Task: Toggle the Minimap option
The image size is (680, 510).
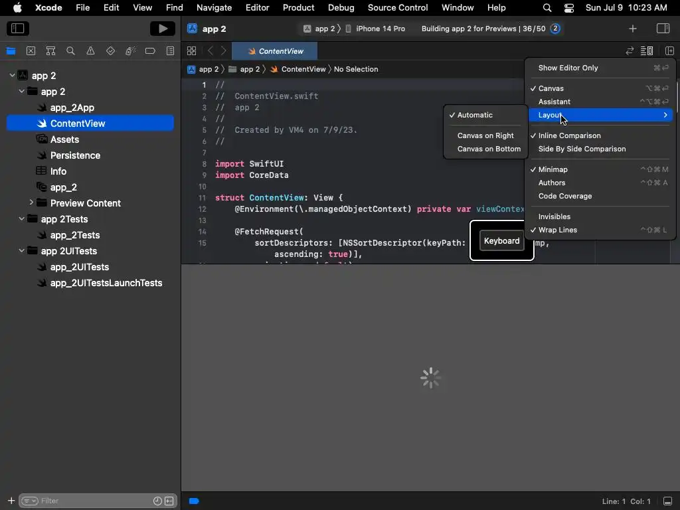Action: click(600, 169)
